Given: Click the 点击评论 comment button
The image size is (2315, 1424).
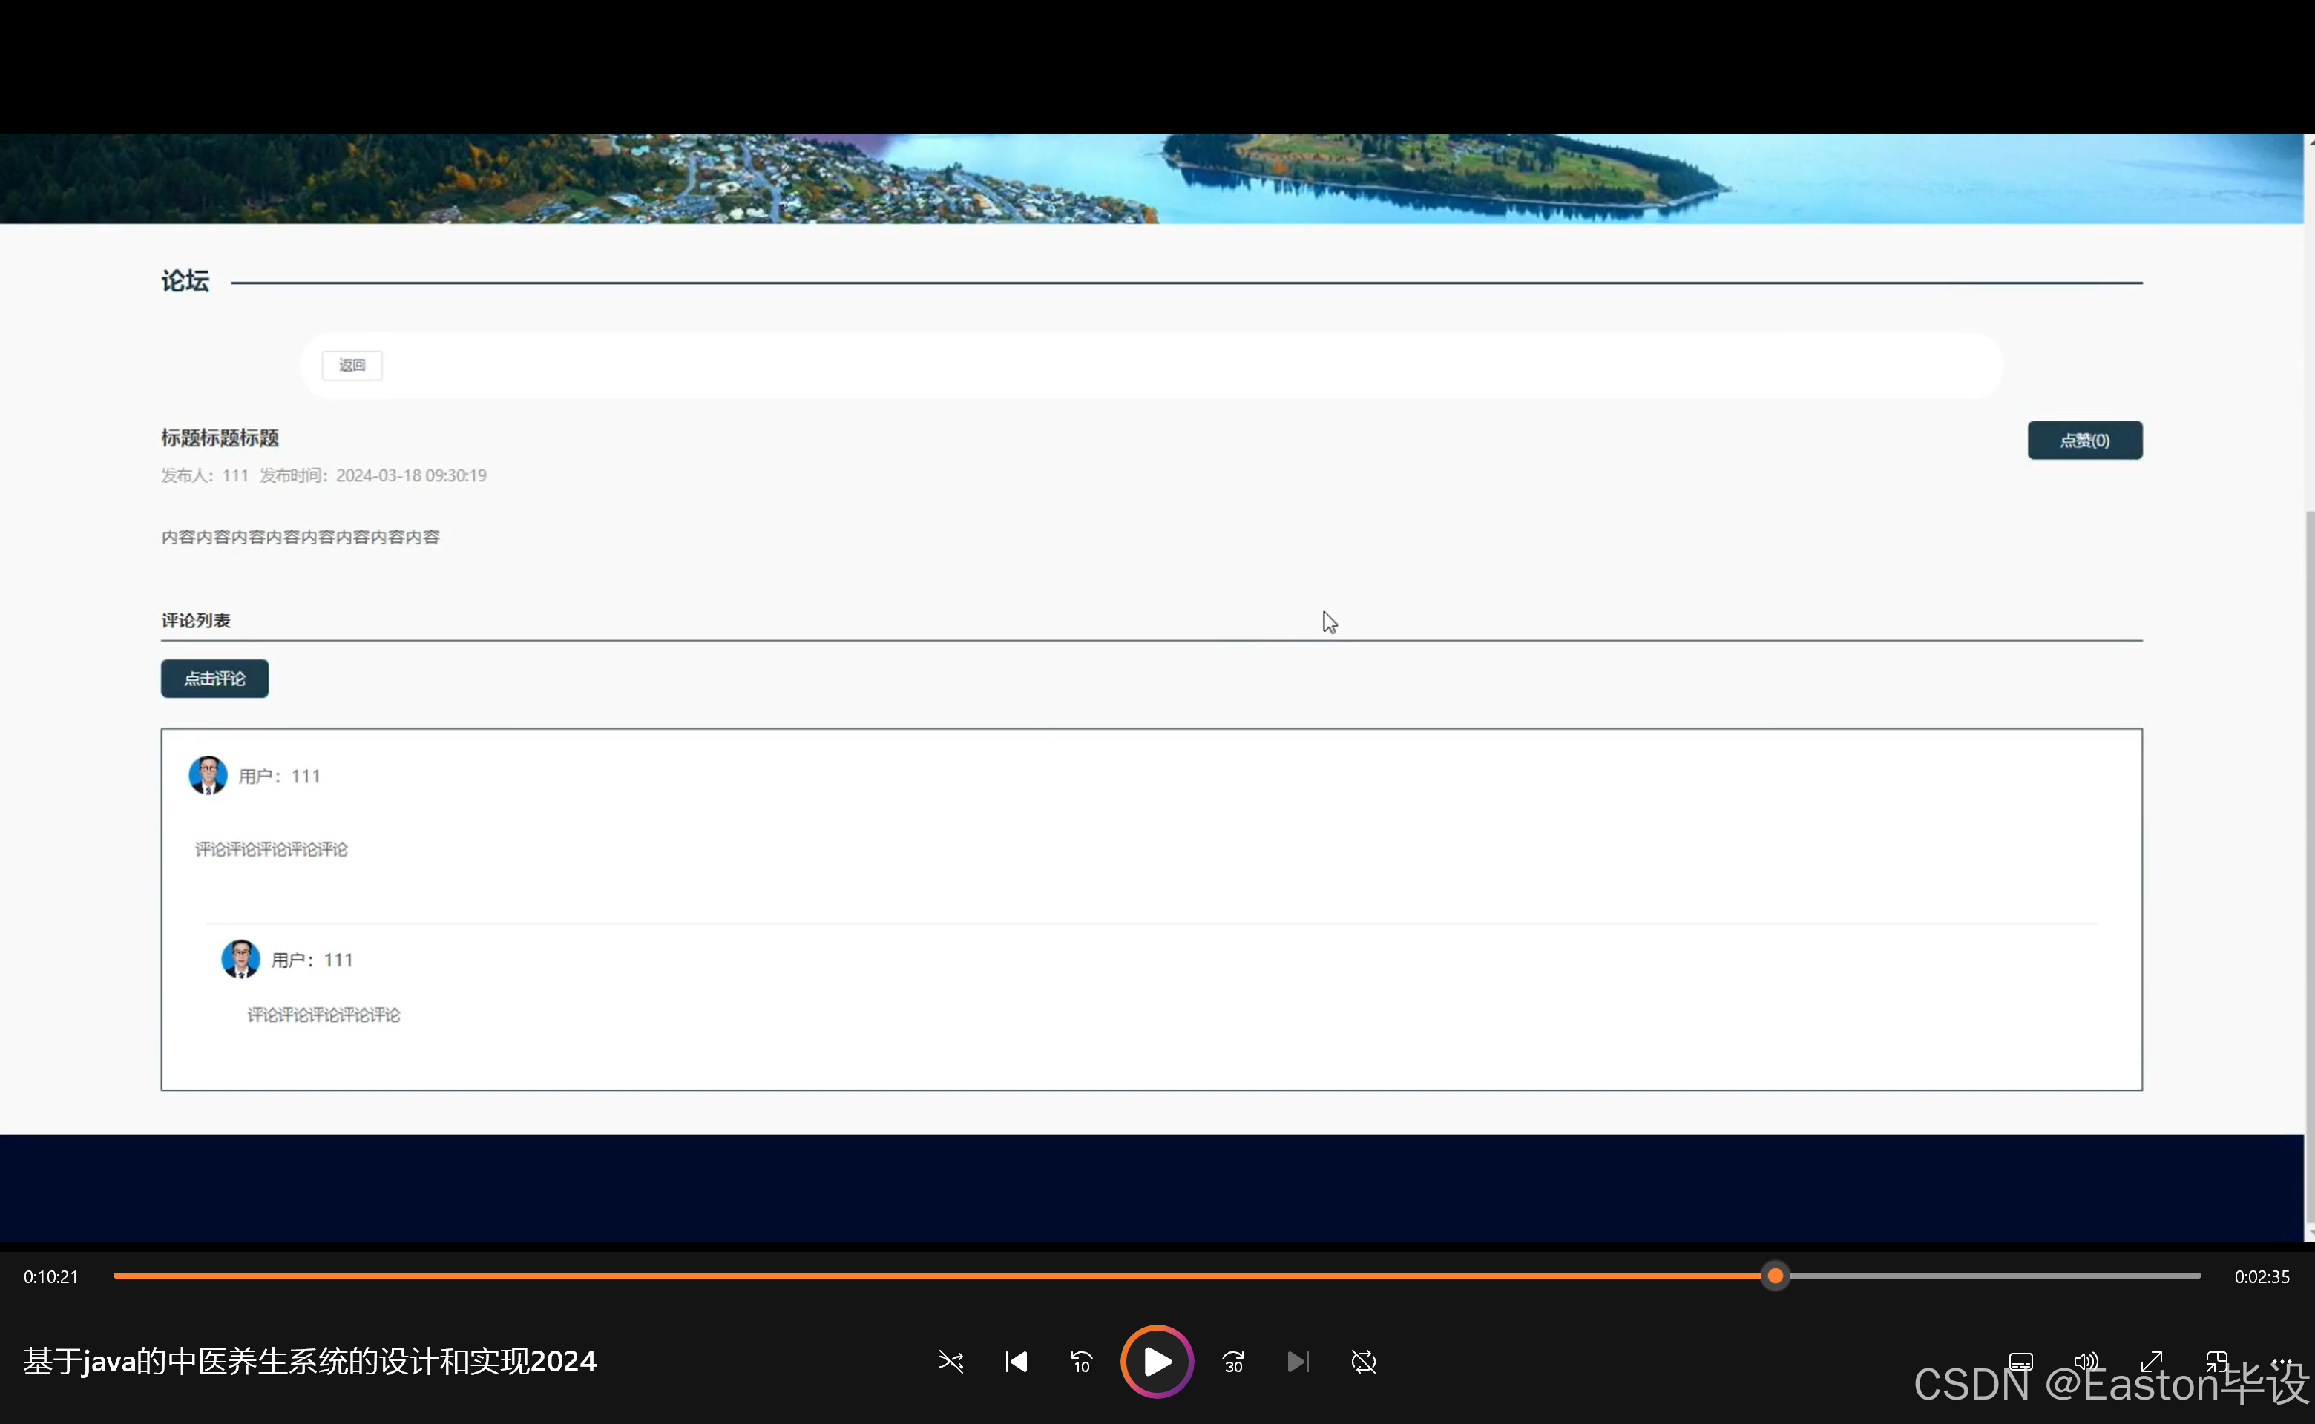Looking at the screenshot, I should [214, 679].
